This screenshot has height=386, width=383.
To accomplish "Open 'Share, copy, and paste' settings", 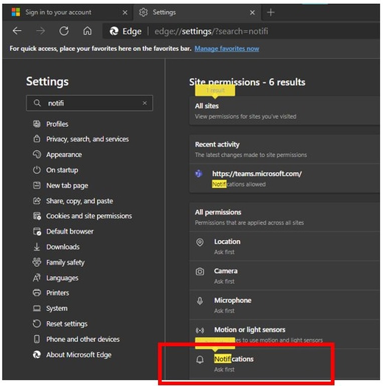I will tap(80, 201).
